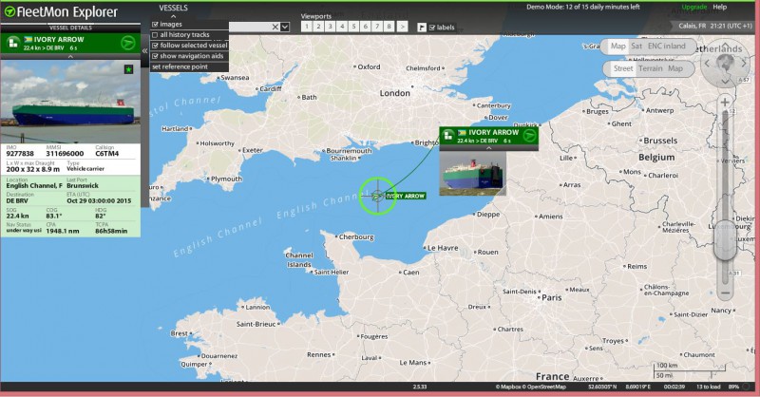
Task: Go to viewport 5
Action: click(x=353, y=27)
